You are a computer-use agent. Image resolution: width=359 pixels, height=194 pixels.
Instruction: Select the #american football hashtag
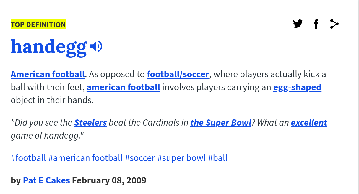click(x=85, y=158)
